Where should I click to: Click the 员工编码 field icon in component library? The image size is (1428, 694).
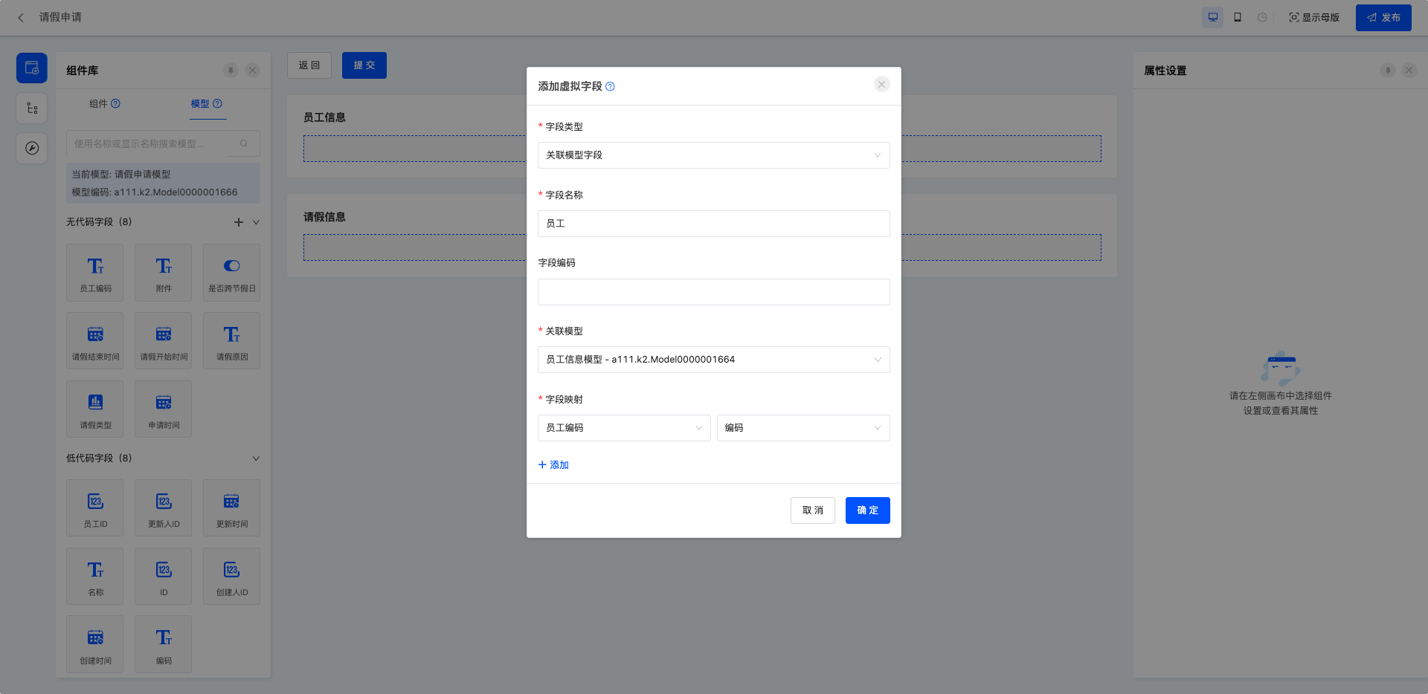pos(95,266)
